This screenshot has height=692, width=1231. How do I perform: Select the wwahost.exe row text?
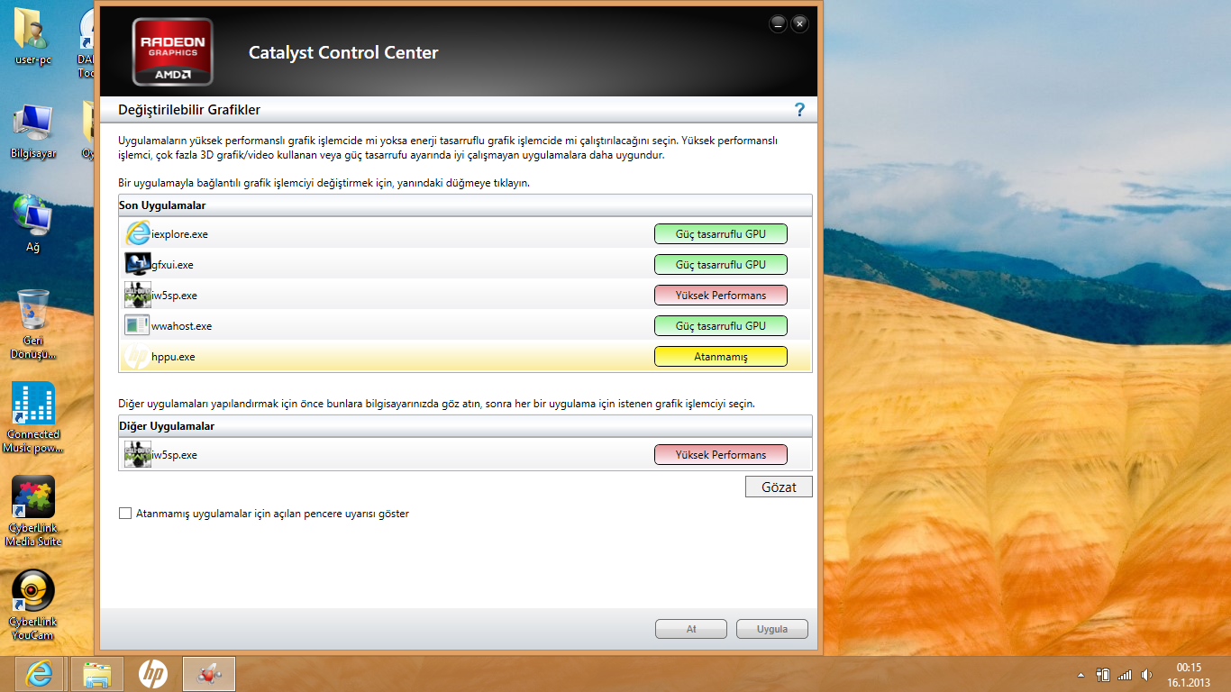click(x=181, y=326)
